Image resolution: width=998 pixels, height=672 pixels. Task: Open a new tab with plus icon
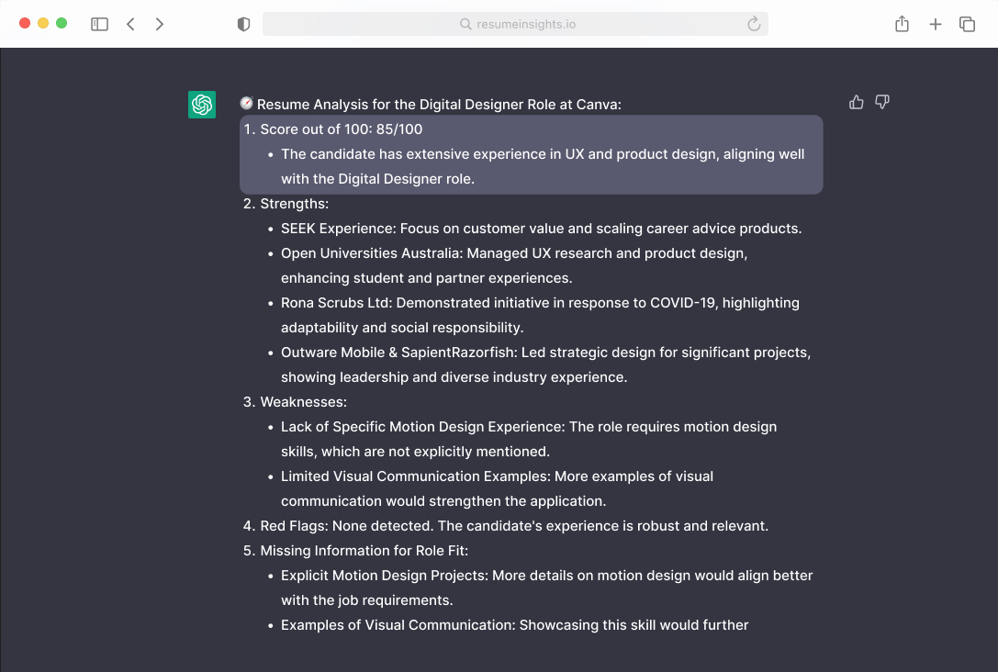pos(935,25)
